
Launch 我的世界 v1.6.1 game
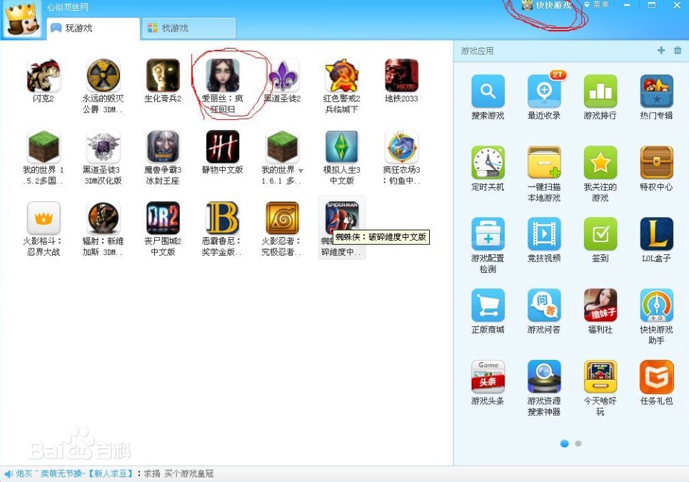click(x=282, y=147)
